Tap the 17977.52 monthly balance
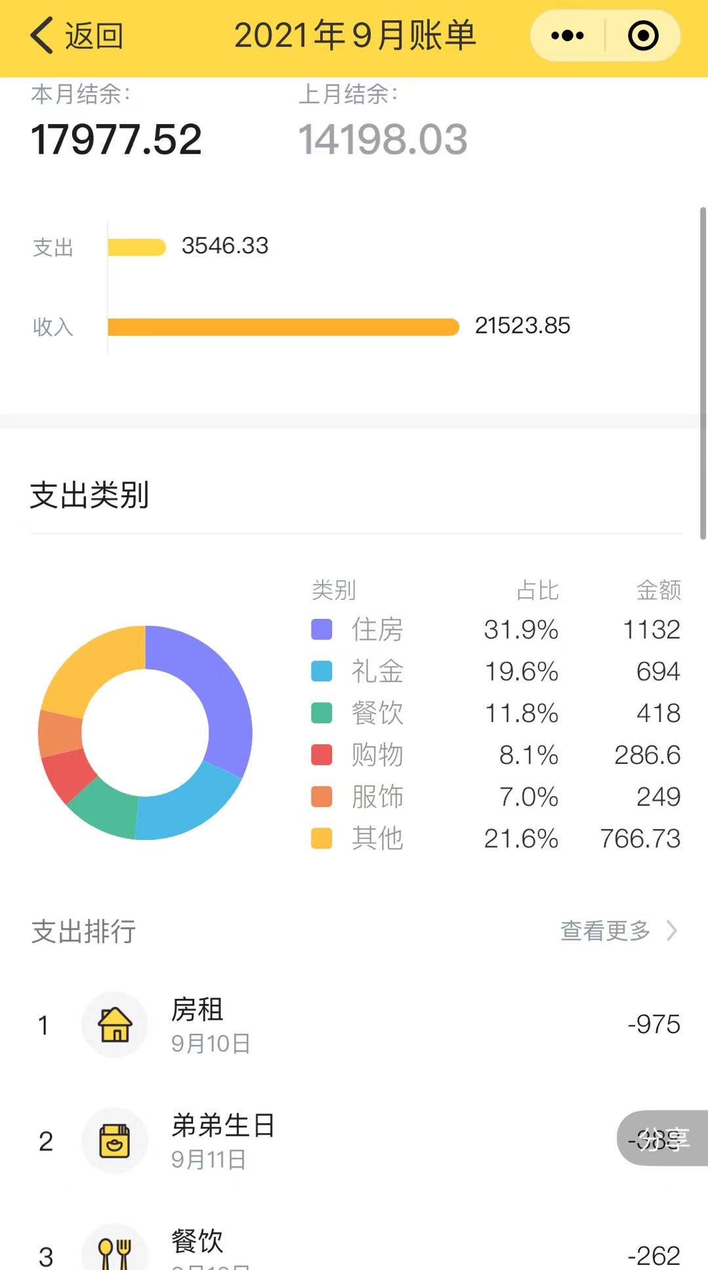The width and height of the screenshot is (708, 1270). (x=116, y=139)
